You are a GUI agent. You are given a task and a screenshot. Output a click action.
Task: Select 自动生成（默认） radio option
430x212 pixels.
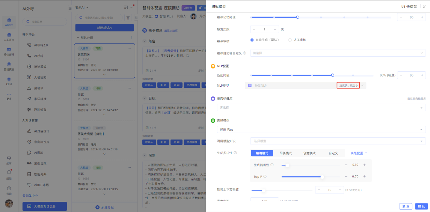pyautogui.click(x=252, y=40)
